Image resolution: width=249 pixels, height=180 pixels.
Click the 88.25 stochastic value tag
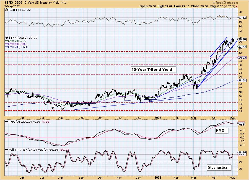click(x=242, y=152)
